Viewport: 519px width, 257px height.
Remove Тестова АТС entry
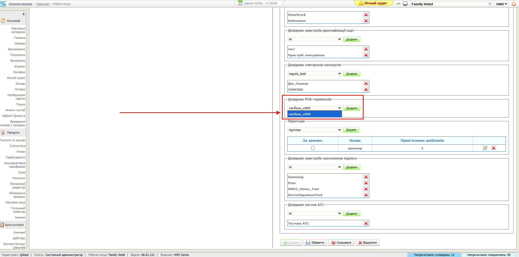[366, 223]
